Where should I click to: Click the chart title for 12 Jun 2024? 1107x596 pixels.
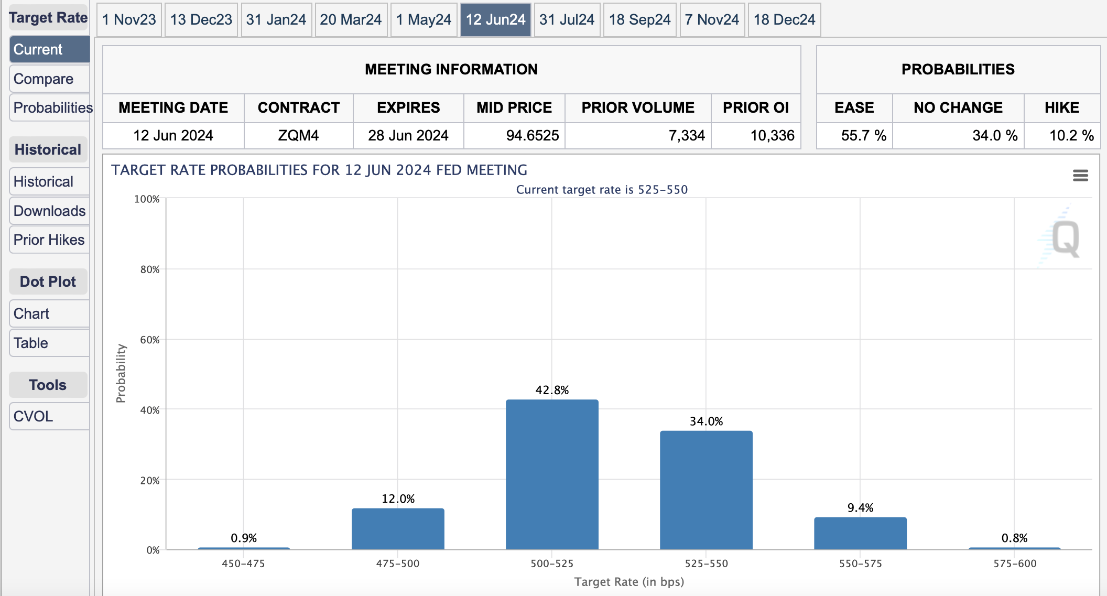tap(319, 170)
